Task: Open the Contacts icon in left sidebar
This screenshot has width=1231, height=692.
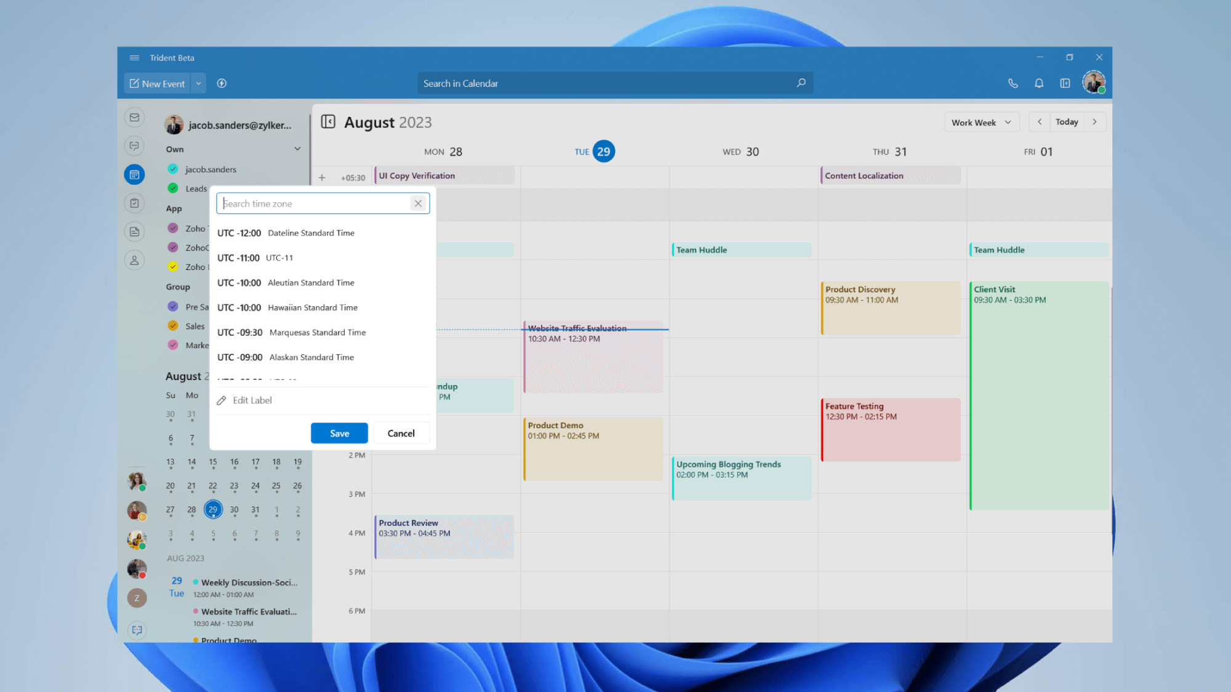Action: 134,260
